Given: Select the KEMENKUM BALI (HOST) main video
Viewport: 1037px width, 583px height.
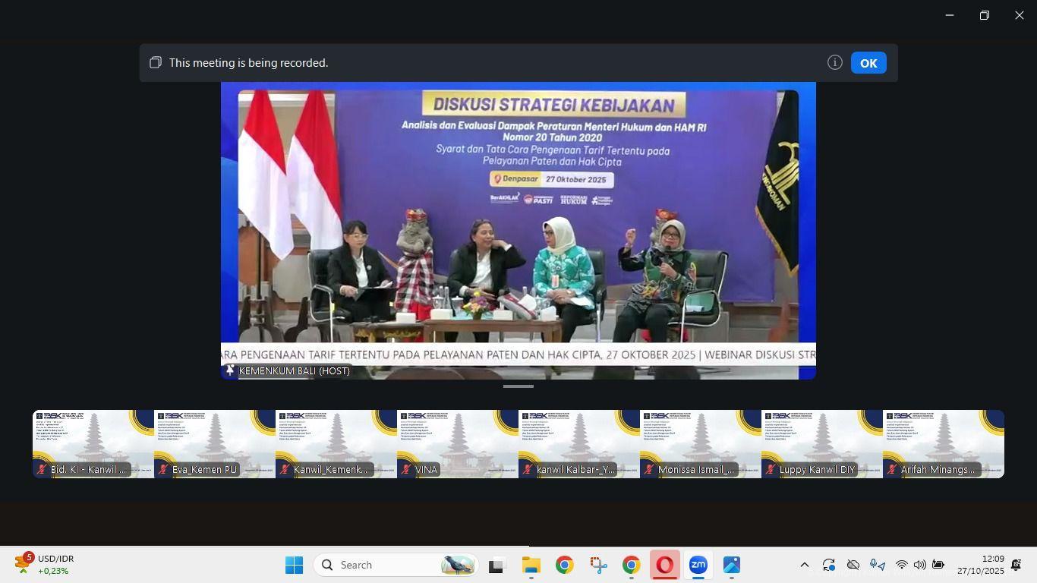Looking at the screenshot, I should coord(518,228).
